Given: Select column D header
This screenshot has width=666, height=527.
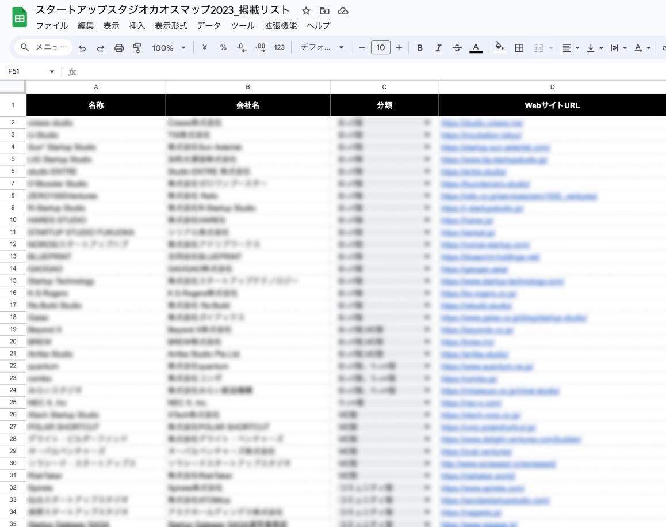Looking at the screenshot, I should click(552, 87).
